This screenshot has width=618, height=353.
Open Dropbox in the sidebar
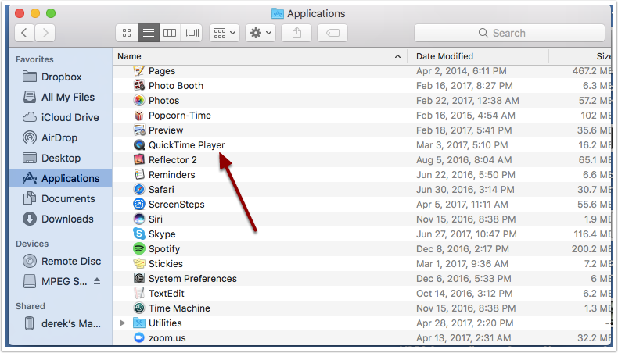60,77
